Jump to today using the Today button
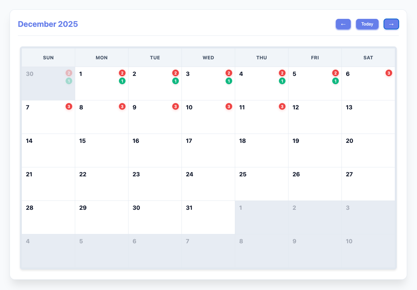Screen dimensions: 417x290 click(367, 24)
